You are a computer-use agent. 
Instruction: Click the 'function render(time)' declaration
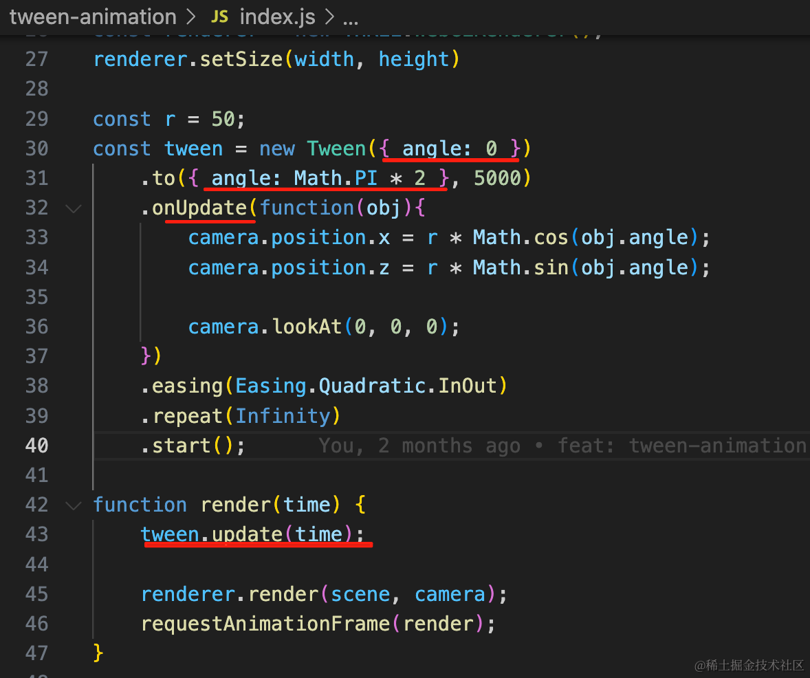(217, 505)
